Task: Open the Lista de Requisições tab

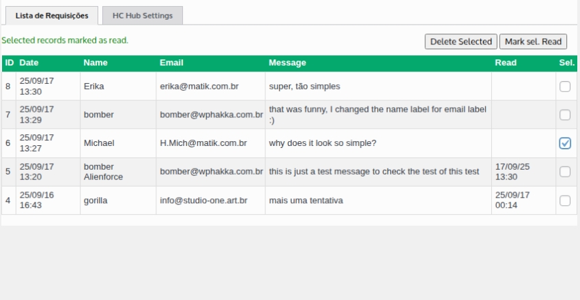Action: (x=52, y=16)
